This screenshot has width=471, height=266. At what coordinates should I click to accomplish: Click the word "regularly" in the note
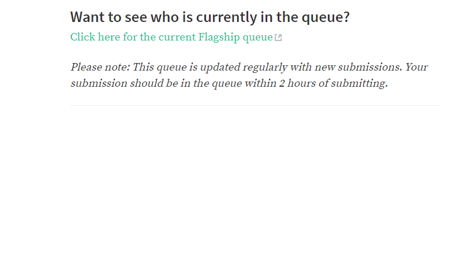click(x=265, y=68)
